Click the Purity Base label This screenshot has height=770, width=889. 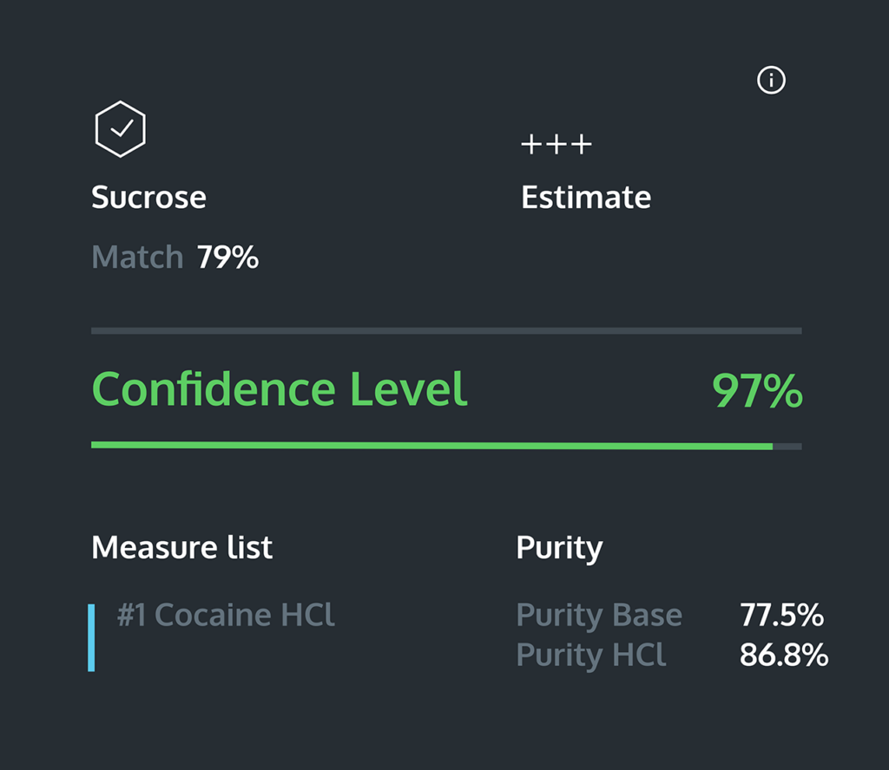pyautogui.click(x=599, y=615)
